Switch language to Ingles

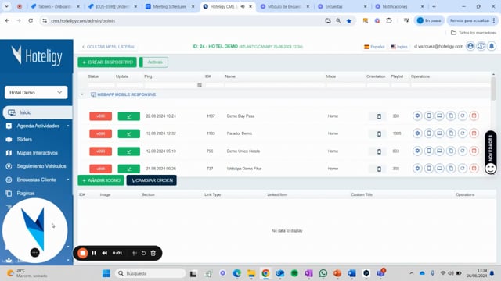tap(399, 47)
